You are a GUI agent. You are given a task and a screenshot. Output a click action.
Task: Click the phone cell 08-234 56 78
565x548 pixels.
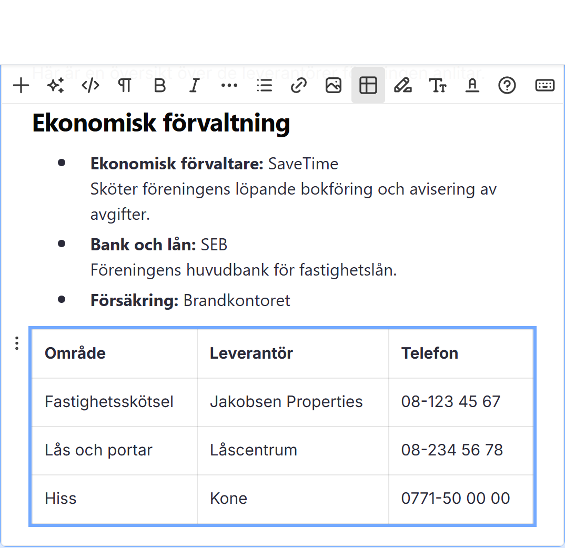461,450
